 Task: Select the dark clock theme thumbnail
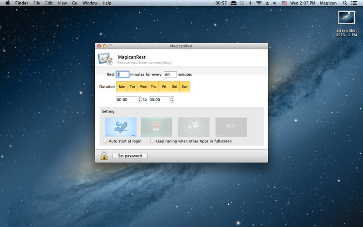tap(231, 127)
